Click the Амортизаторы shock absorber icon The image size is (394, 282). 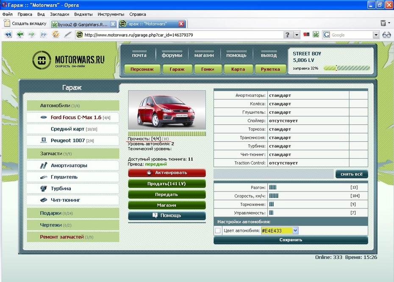[x=44, y=165]
